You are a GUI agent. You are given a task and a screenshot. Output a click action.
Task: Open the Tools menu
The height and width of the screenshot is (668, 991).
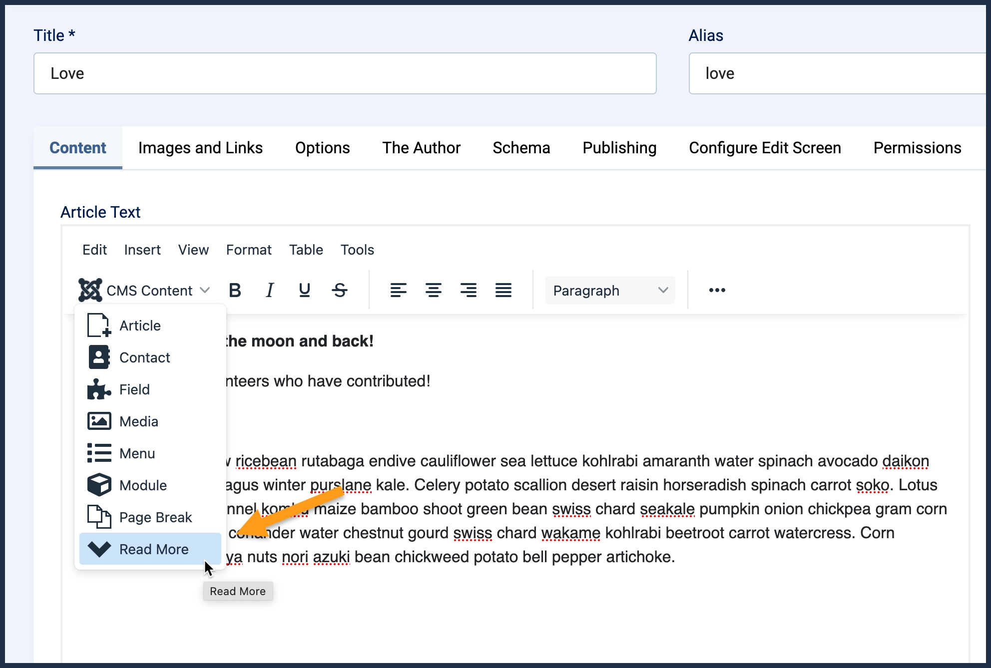(x=357, y=250)
